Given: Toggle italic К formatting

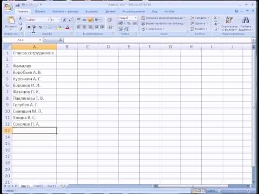Looking at the screenshot, I should point(35,27).
